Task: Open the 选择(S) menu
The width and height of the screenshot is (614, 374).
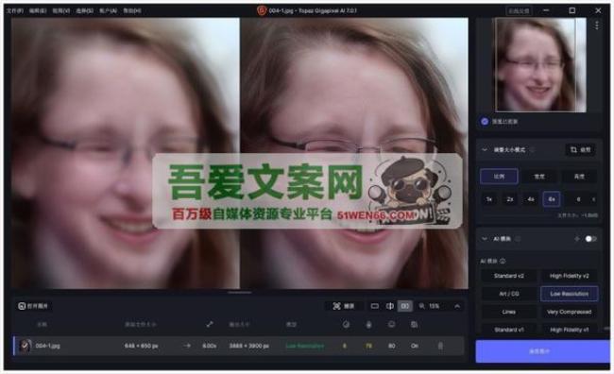Action: coord(85,11)
